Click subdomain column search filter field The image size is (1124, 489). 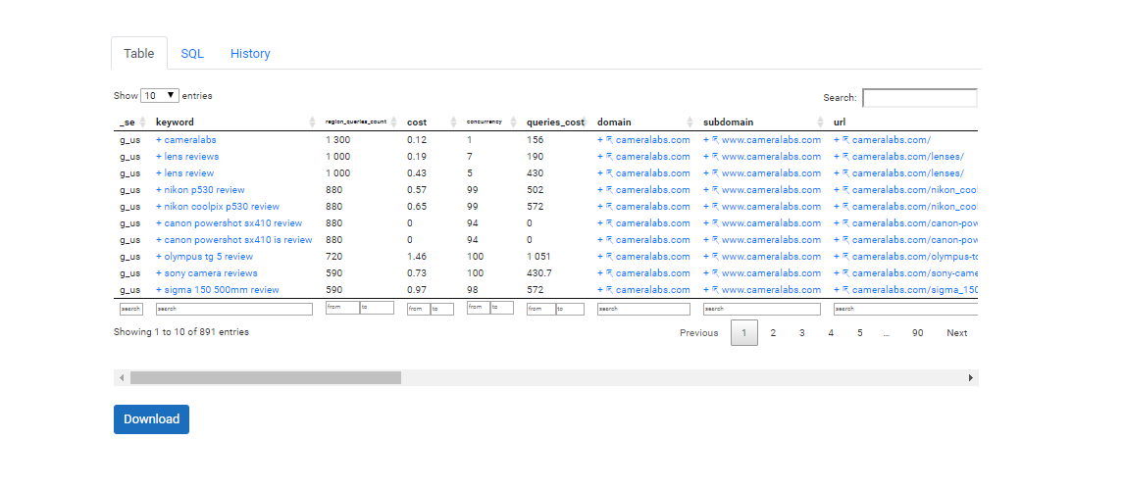pyautogui.click(x=762, y=310)
